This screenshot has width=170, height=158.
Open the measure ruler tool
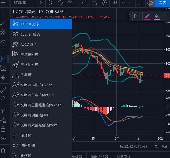[3, 89]
